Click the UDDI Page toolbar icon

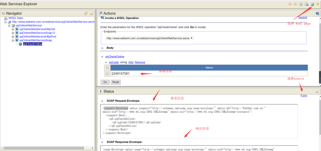301,4
